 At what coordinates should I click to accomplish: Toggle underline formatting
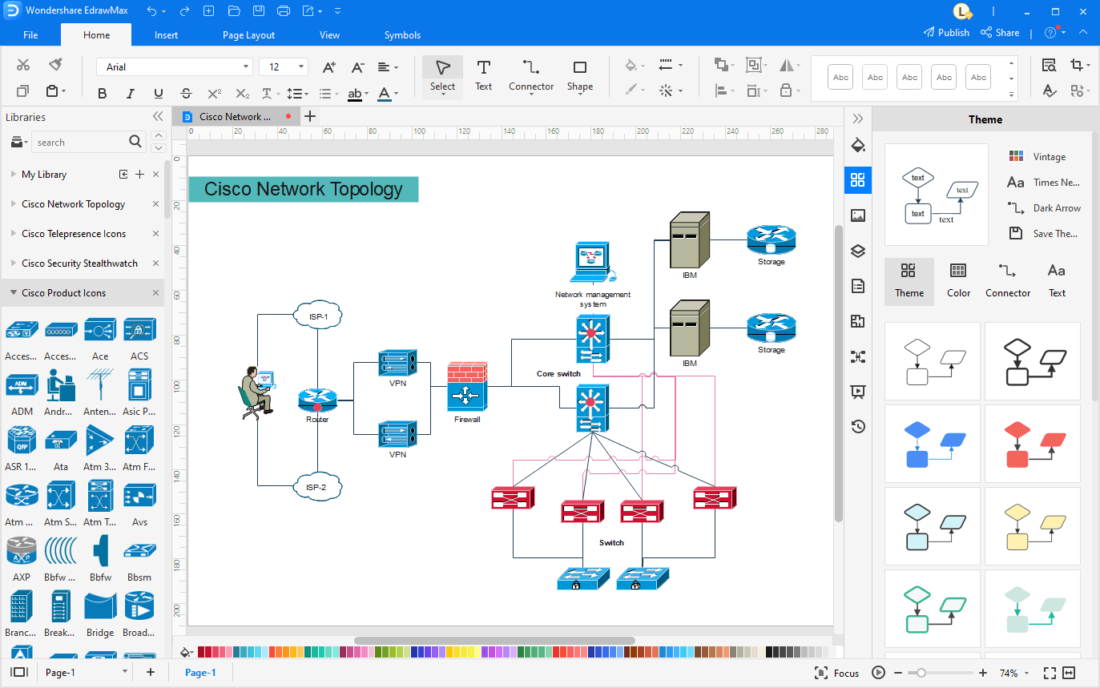coord(158,93)
